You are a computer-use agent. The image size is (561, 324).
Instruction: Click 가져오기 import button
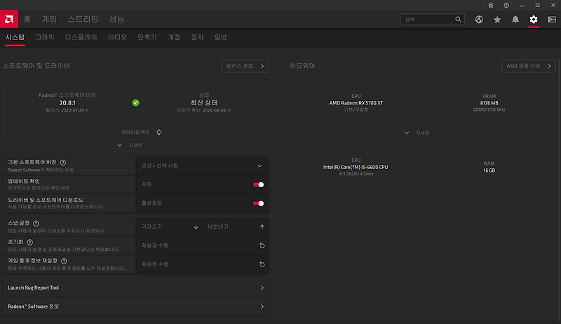pyautogui.click(x=151, y=227)
